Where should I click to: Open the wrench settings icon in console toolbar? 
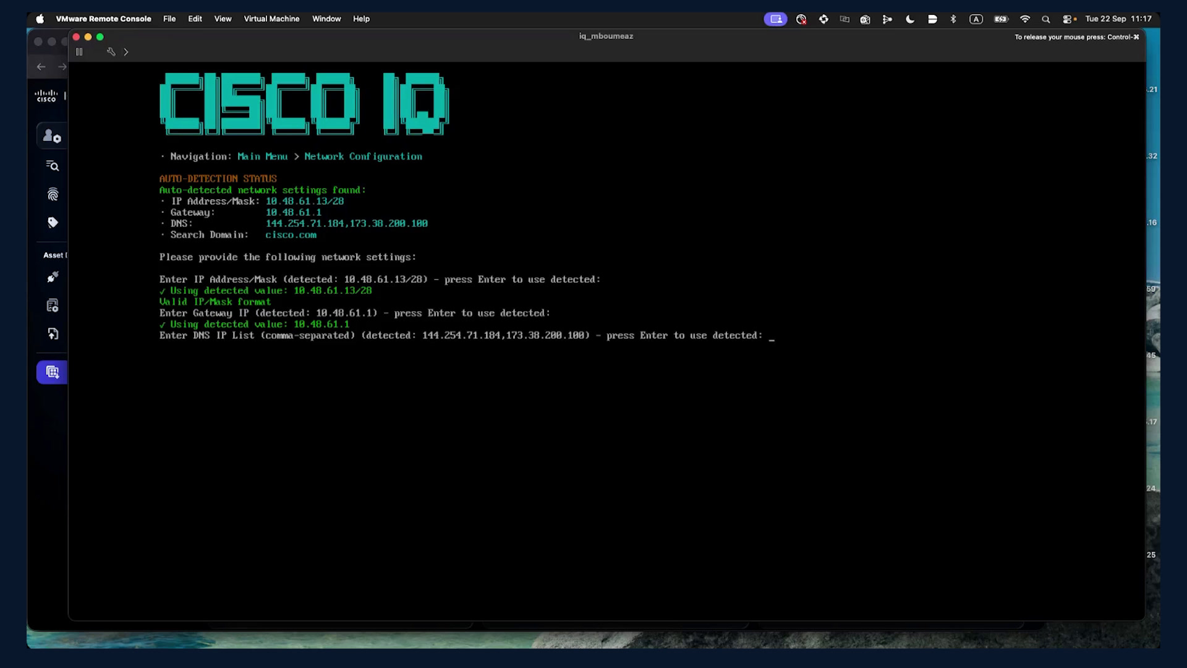point(111,52)
